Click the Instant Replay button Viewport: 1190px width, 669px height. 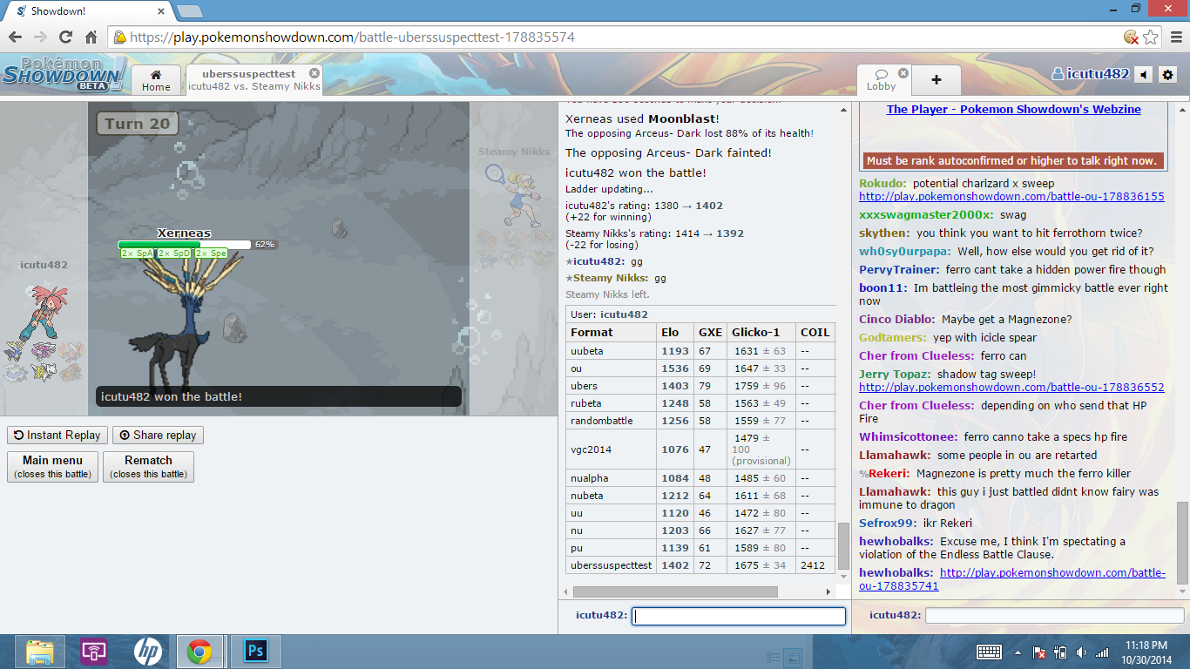click(x=57, y=435)
